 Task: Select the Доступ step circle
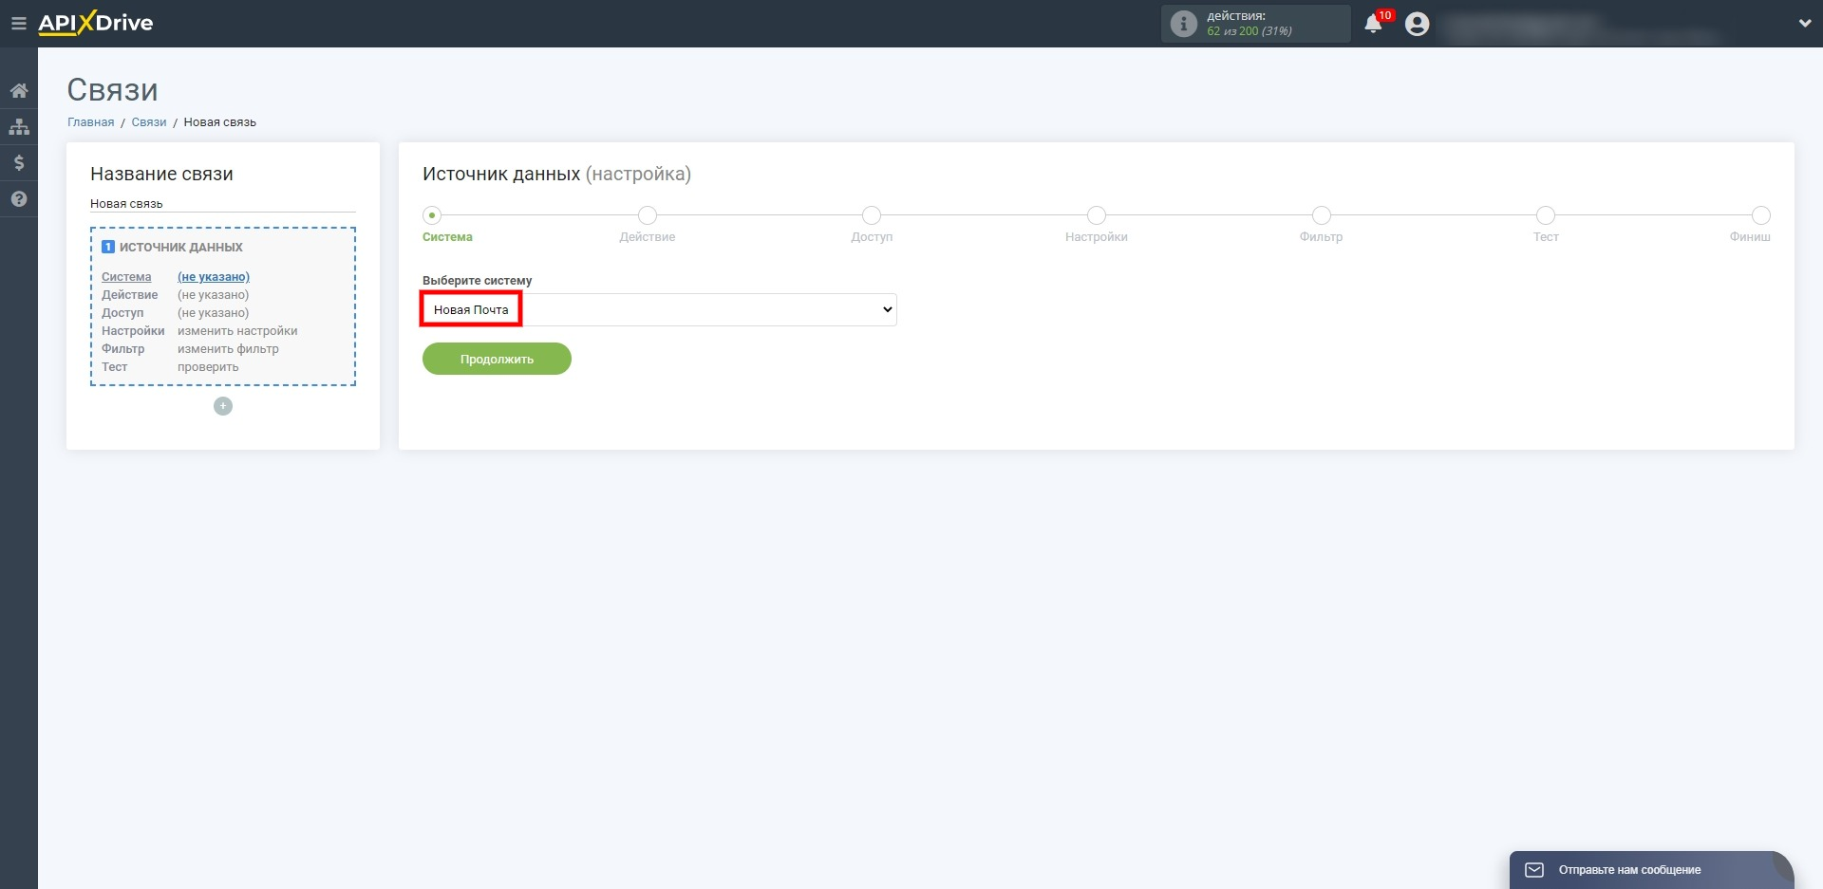click(x=872, y=215)
